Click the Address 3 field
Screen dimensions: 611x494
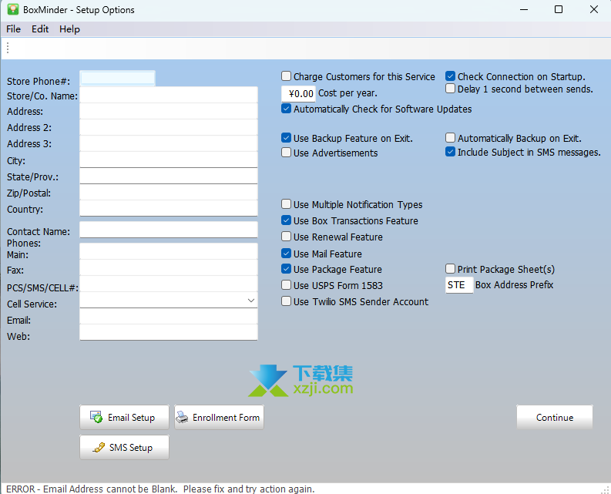(x=169, y=143)
